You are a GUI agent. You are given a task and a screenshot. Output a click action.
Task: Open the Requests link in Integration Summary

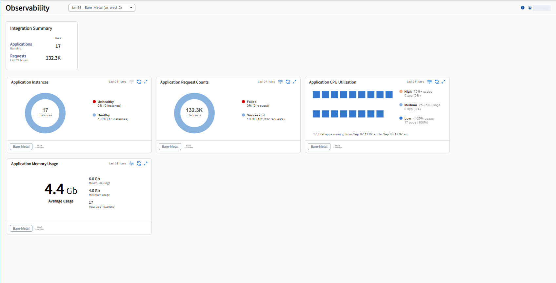tap(18, 56)
